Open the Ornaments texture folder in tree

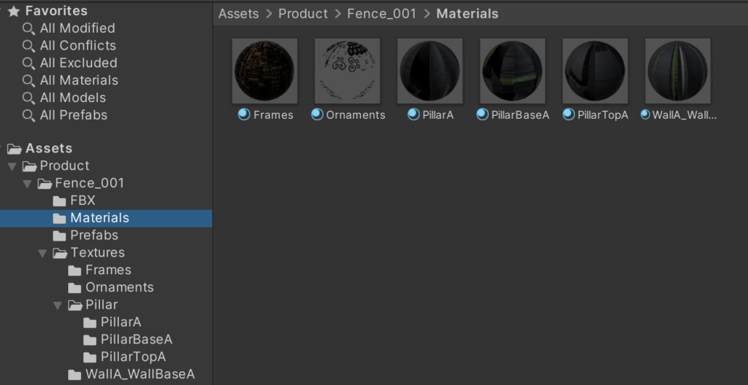pos(119,287)
